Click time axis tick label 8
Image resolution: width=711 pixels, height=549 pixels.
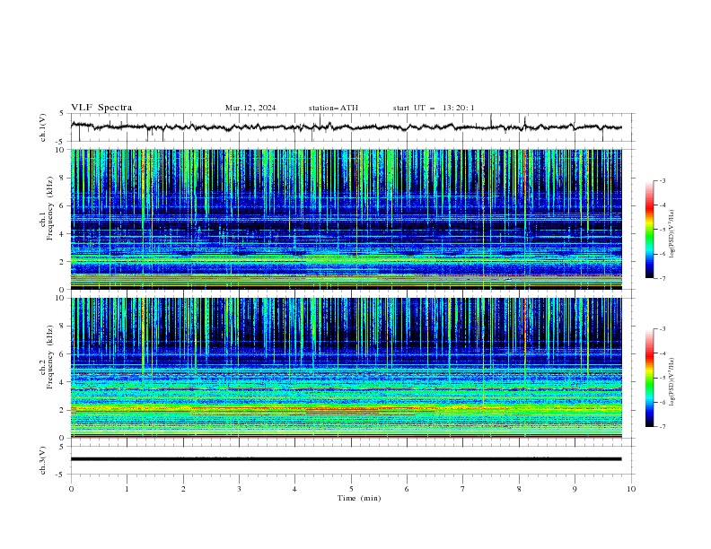tap(519, 489)
